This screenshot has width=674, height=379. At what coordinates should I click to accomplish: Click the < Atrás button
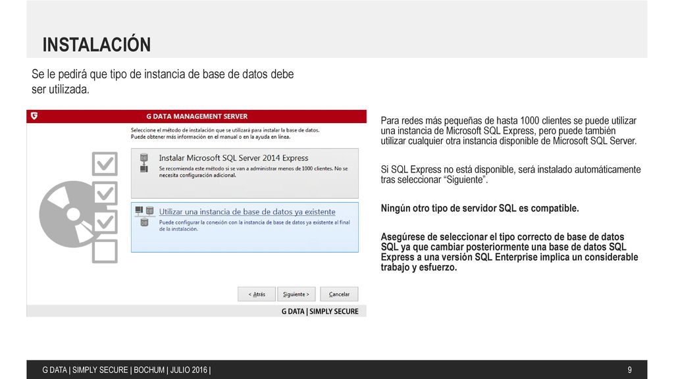pos(257,294)
